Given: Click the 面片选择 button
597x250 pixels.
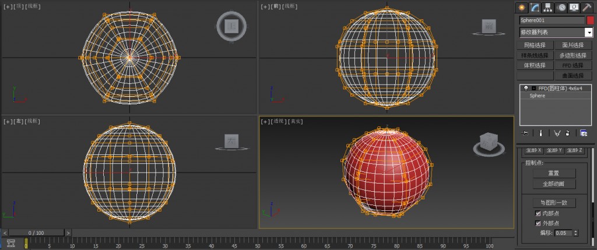Looking at the screenshot, I should (573, 45).
